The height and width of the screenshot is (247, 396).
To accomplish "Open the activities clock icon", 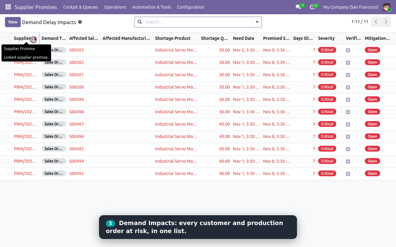I will click(x=312, y=7).
